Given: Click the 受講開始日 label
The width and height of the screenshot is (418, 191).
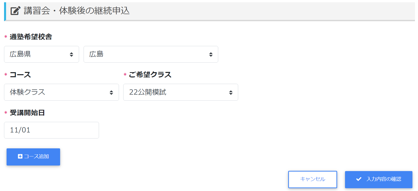Looking at the screenshot, I should (x=27, y=113).
